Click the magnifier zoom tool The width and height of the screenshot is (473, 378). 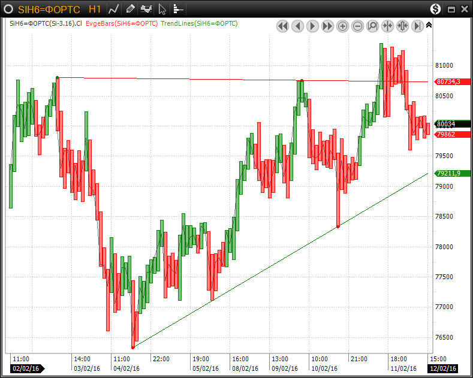click(x=372, y=26)
